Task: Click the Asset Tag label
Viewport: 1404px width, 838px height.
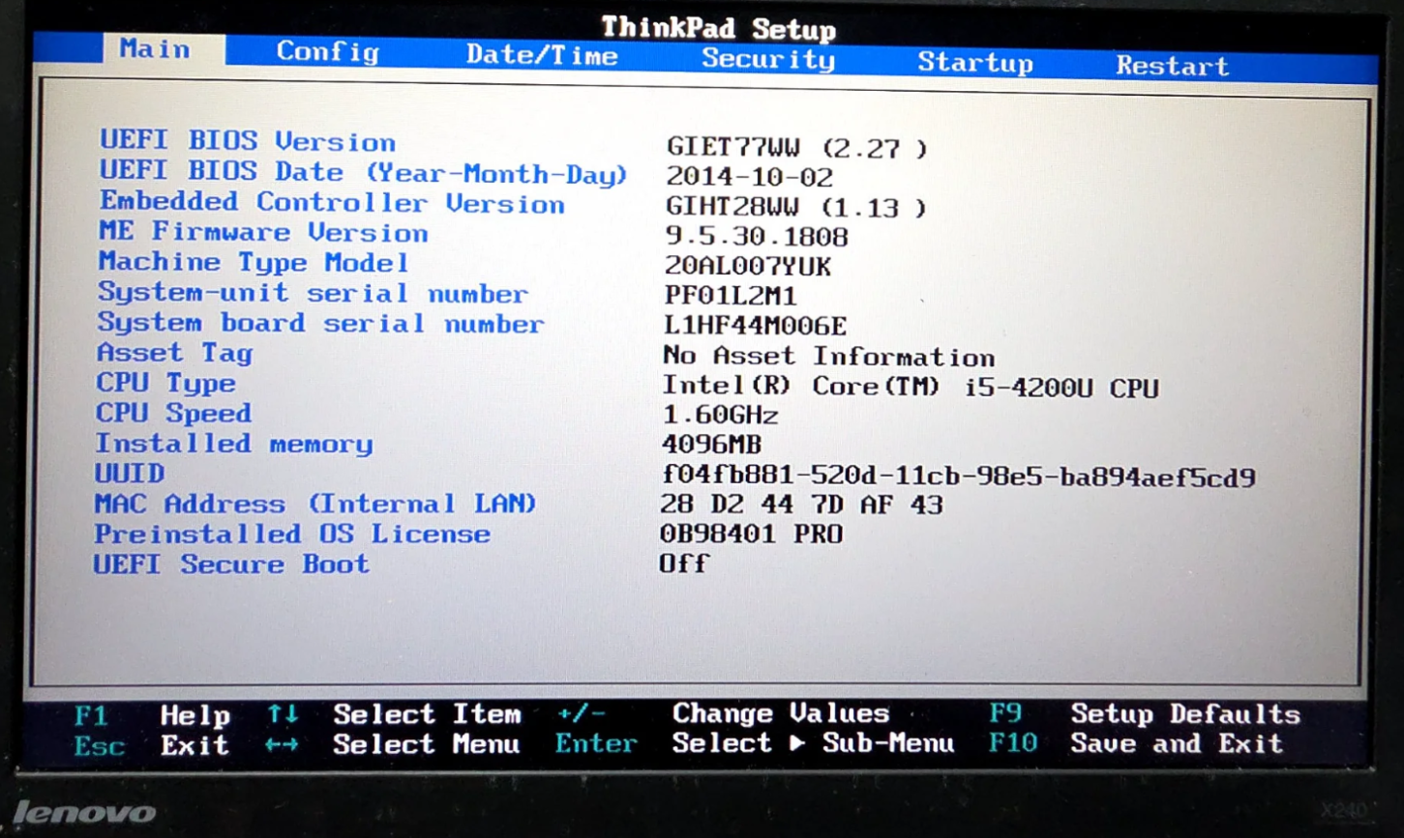Action: pos(174,354)
